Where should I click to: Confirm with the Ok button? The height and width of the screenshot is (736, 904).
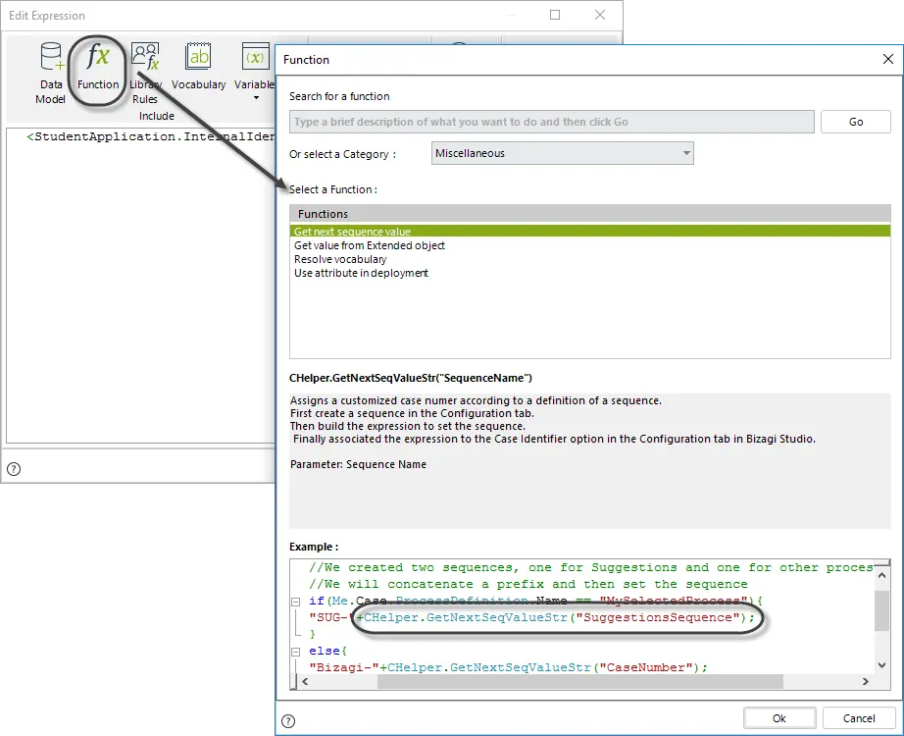point(779,718)
